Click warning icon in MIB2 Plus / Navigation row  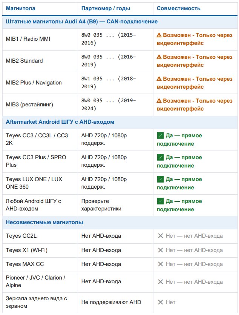tap(159, 79)
